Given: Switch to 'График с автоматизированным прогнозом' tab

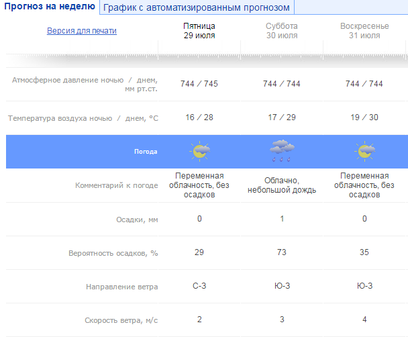Looking at the screenshot, I should click(197, 8).
